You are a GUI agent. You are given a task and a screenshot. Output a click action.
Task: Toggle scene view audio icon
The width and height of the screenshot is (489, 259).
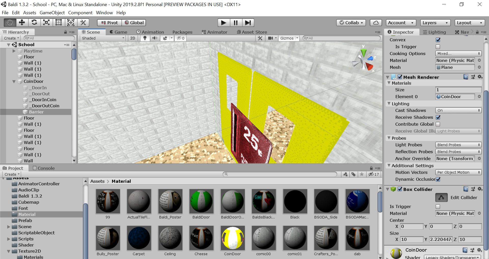point(155,38)
